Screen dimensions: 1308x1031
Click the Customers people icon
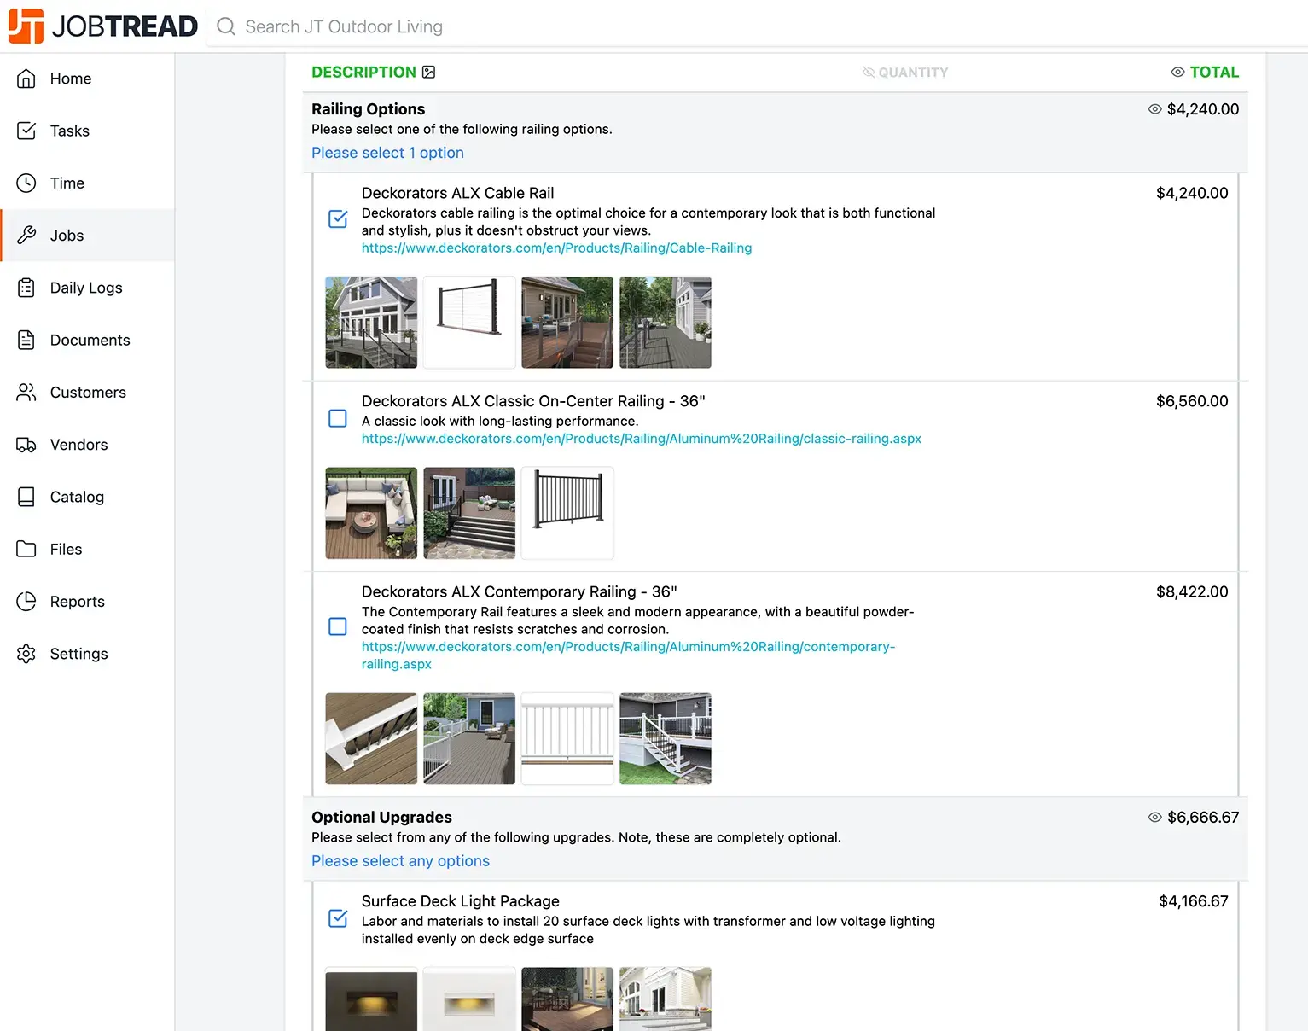26,393
